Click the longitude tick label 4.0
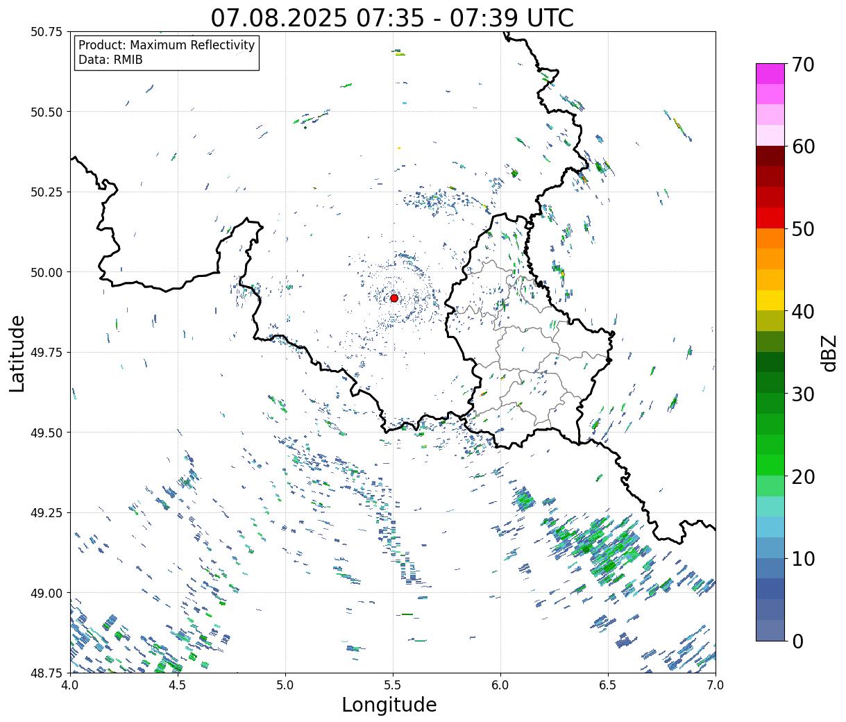 click(69, 685)
